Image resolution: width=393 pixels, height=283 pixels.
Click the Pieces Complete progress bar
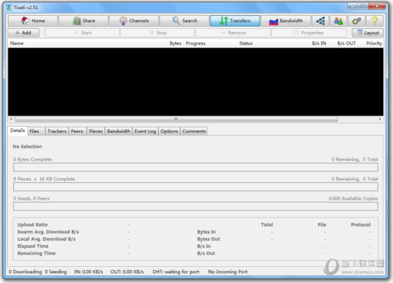click(195, 187)
